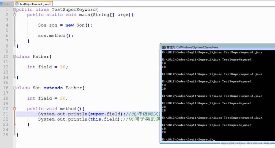
Task: Close the new 1 tab with its X
Action: click(x=12, y=4)
